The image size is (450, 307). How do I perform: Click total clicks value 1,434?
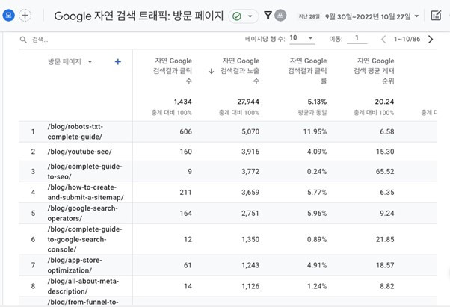(182, 102)
